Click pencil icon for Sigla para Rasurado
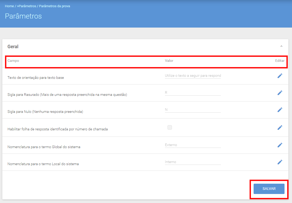Screen dimensions: 292x203 click(280, 93)
